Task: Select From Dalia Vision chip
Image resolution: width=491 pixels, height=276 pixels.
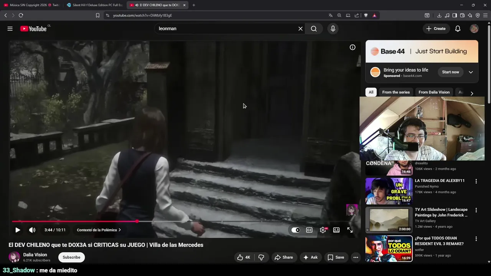Action: 434,92
